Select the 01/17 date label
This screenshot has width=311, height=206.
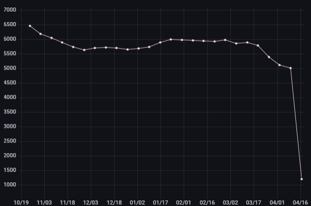click(161, 202)
